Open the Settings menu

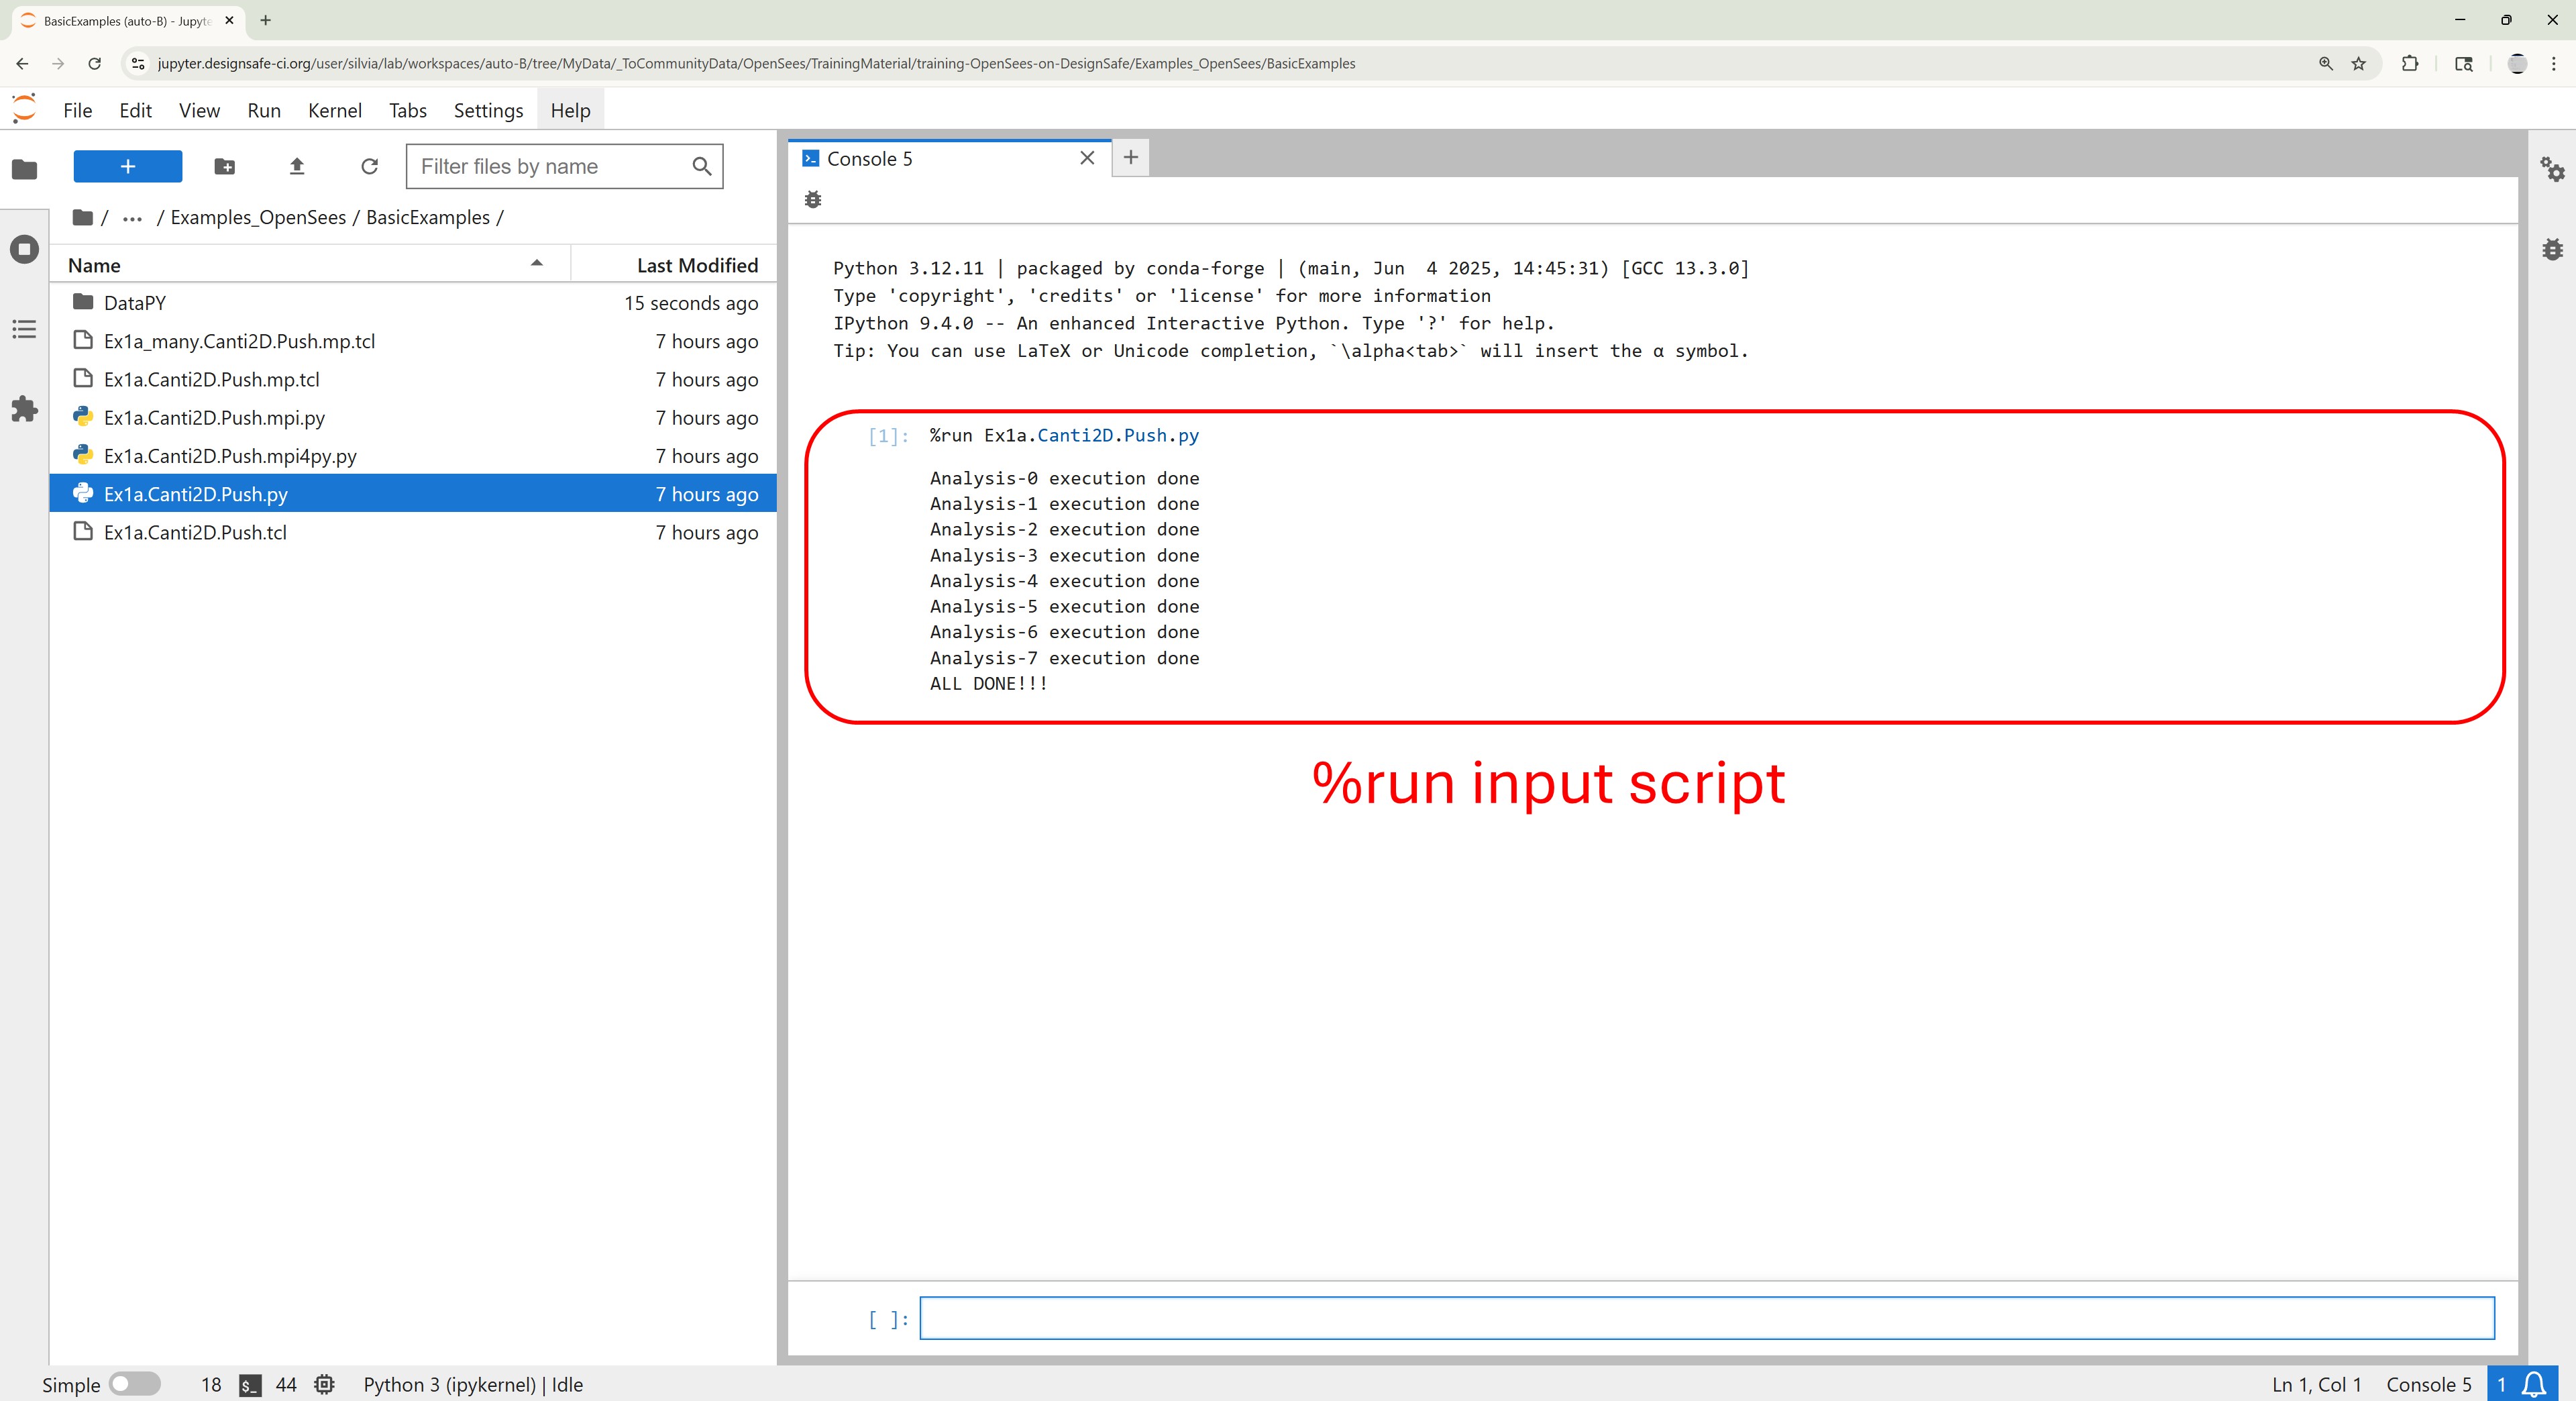(x=488, y=110)
